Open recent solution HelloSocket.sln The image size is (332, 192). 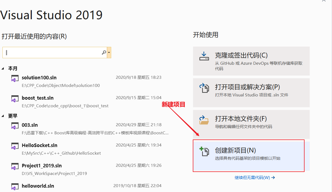39,145
